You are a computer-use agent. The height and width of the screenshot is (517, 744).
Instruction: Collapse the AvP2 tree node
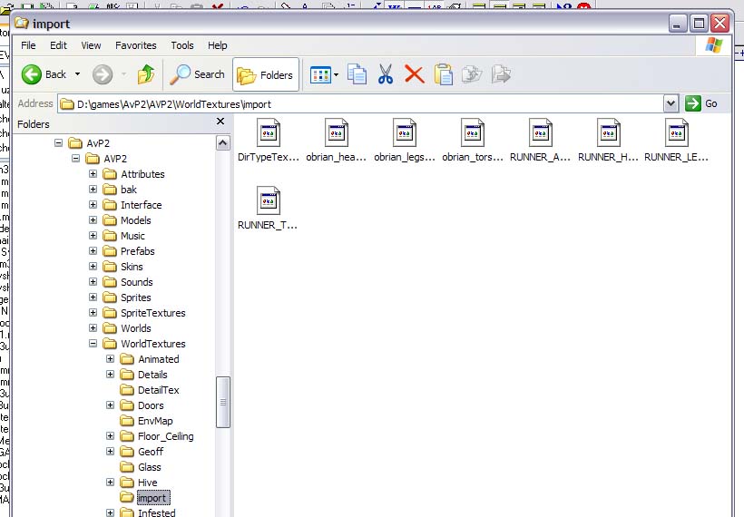[x=58, y=142]
